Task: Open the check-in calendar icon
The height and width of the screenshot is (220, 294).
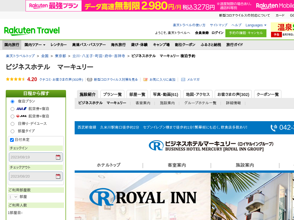Action: pyautogui.click(x=58, y=157)
